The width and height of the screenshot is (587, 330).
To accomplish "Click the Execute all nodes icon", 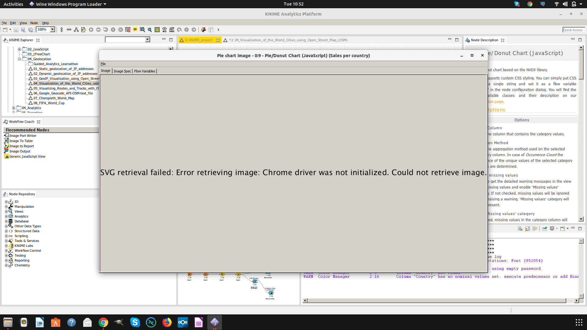I will (98, 30).
